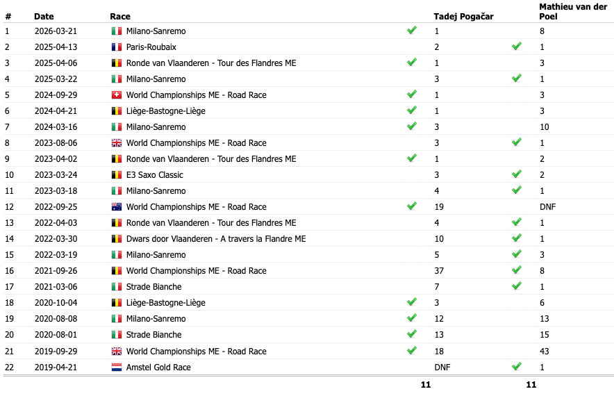614x396 pixels.
Task: Click the Date column header
Action: click(44, 17)
